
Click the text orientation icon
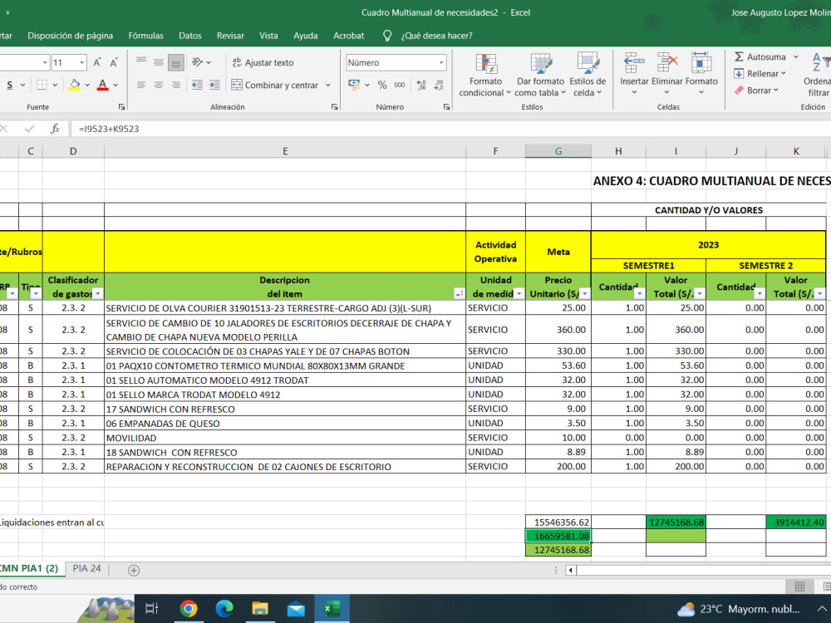click(198, 62)
